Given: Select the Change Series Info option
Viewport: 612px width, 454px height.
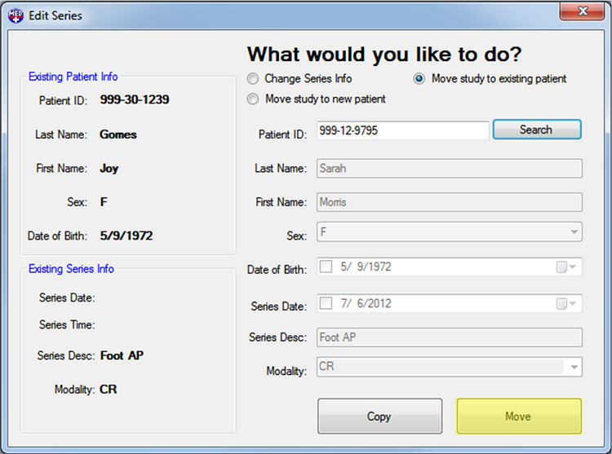Looking at the screenshot, I should coord(253,79).
